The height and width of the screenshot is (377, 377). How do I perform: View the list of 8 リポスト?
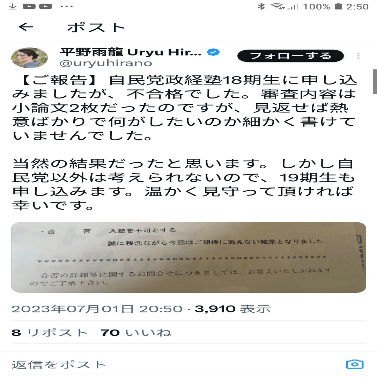(x=50, y=333)
